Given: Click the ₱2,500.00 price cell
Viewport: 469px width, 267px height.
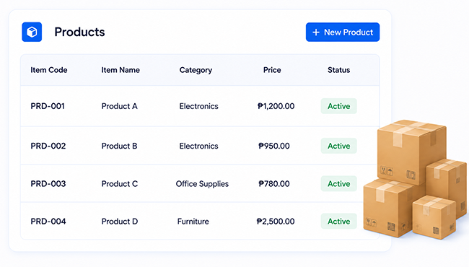Looking at the screenshot, I should [276, 222].
